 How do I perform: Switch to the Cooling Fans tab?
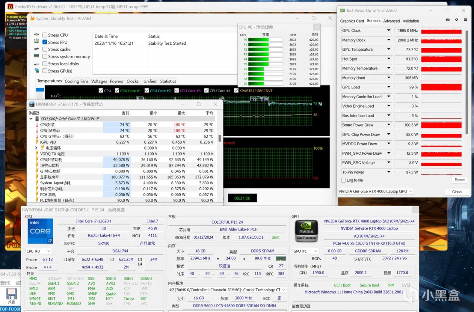(x=76, y=81)
